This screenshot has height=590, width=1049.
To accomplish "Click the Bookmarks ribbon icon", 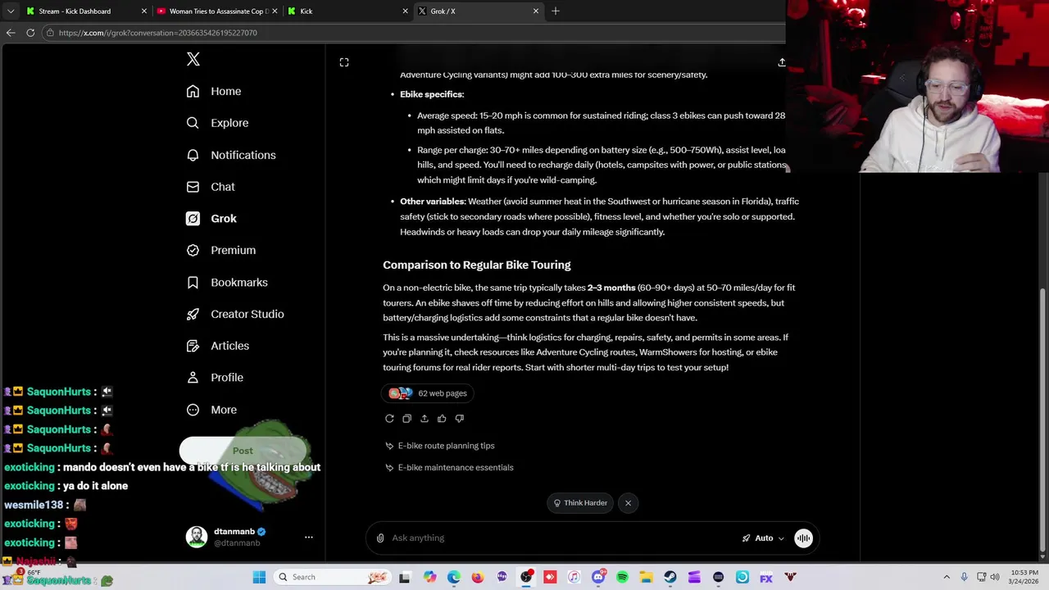I will (x=193, y=282).
